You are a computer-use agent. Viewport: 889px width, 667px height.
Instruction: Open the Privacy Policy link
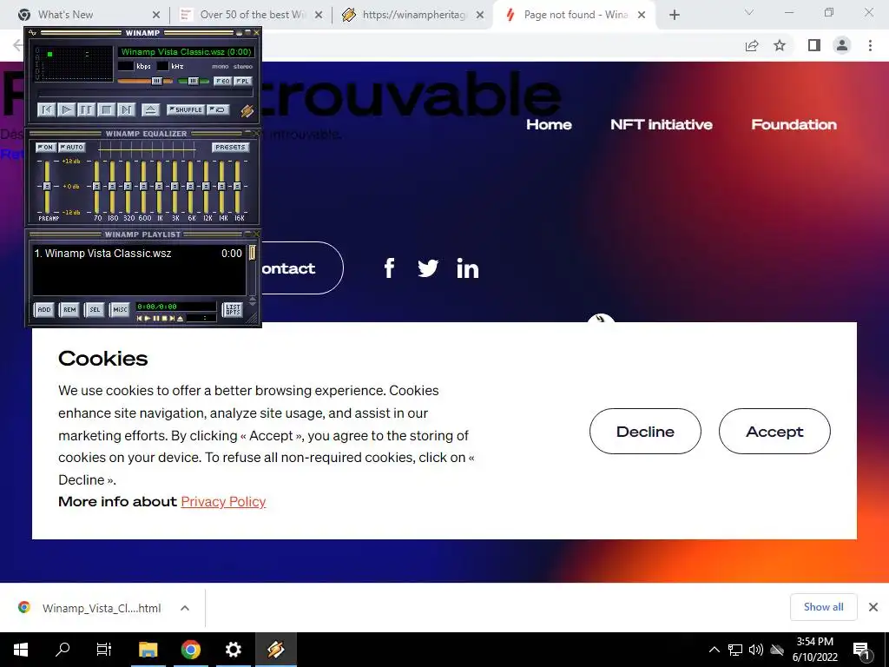pyautogui.click(x=223, y=502)
